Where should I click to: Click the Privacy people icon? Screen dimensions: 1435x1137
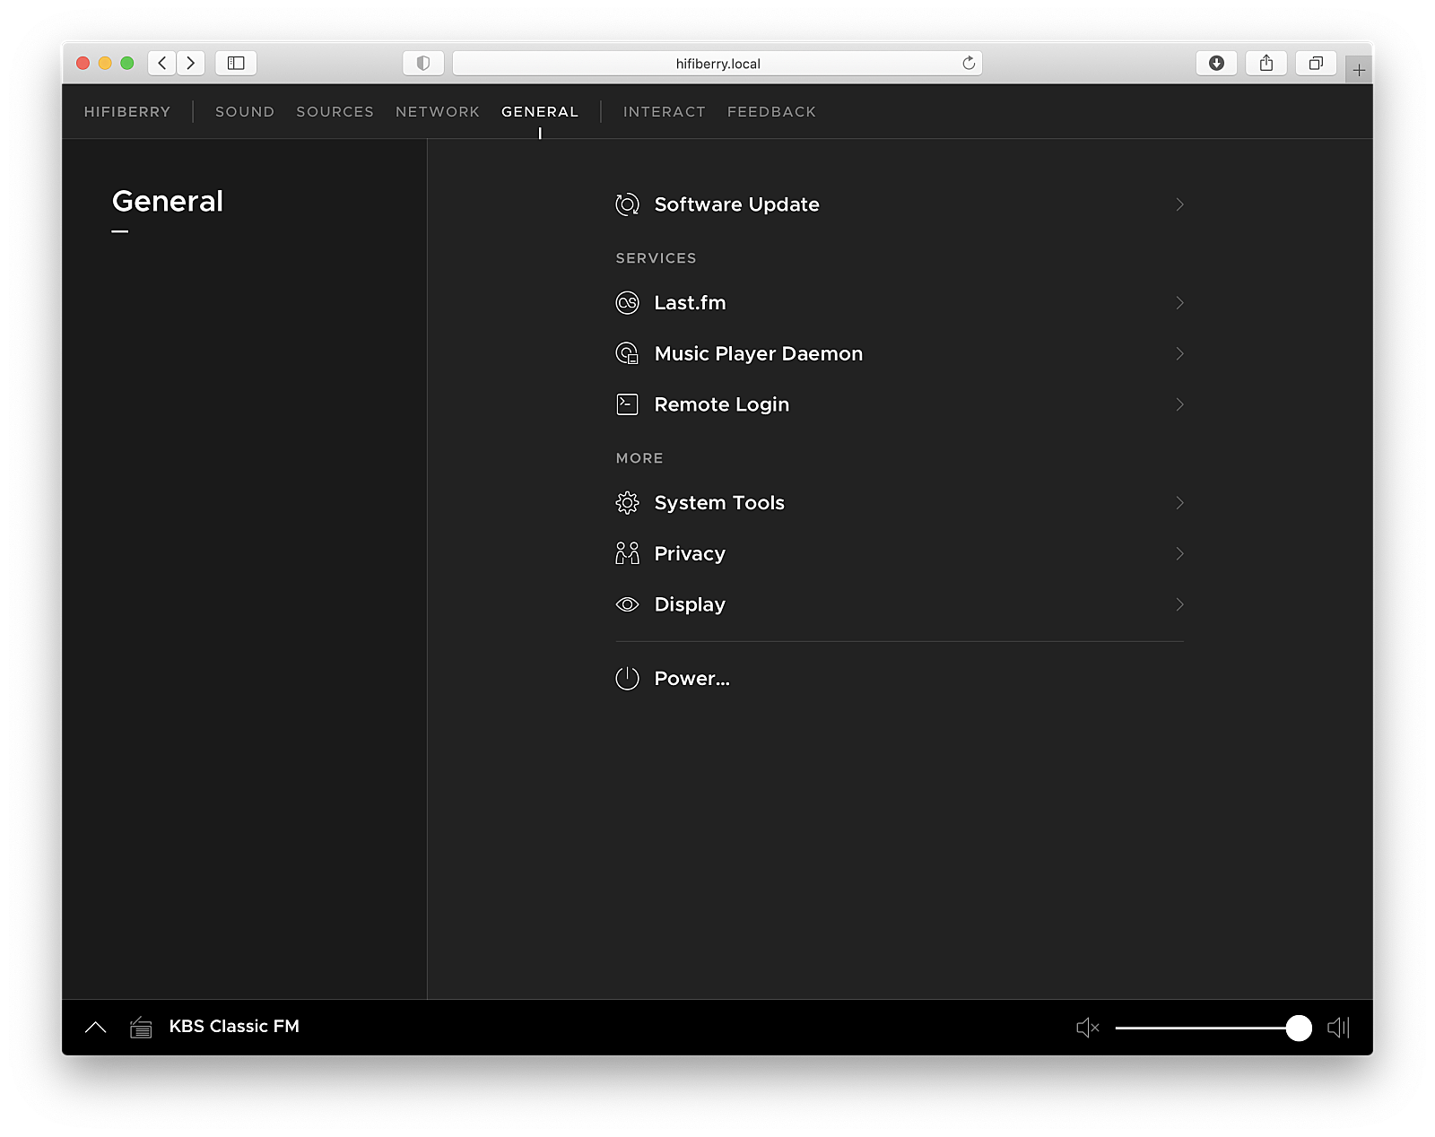point(627,553)
